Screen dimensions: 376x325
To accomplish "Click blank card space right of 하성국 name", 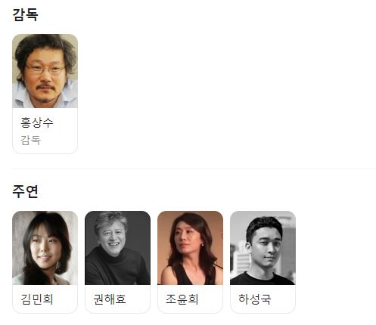I will click(x=283, y=299).
